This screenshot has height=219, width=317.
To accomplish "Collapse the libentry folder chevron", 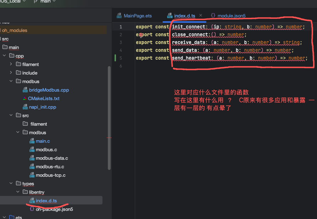I will click(x=17, y=192).
